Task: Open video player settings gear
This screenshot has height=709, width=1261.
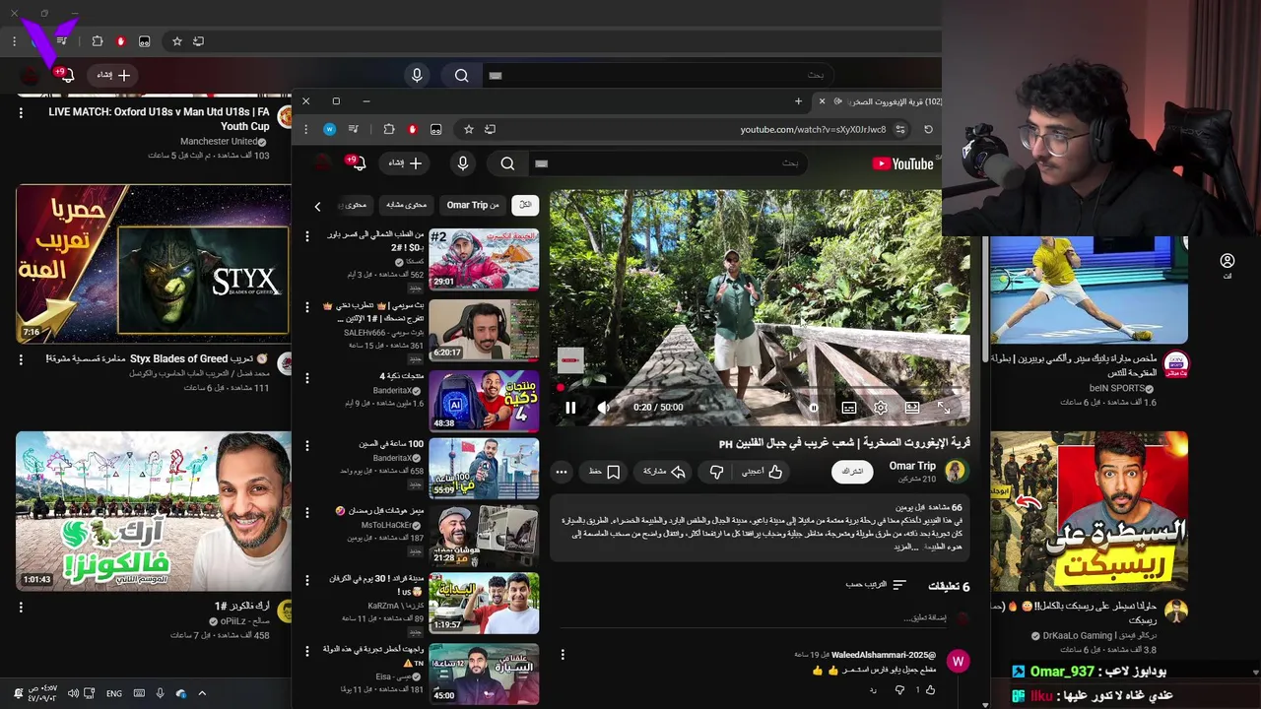Action: (880, 408)
